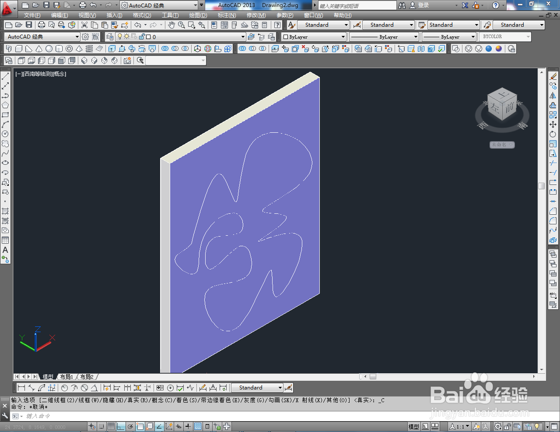Toggle Object Snap in status bar
The height and width of the screenshot is (432, 560).
[140, 426]
